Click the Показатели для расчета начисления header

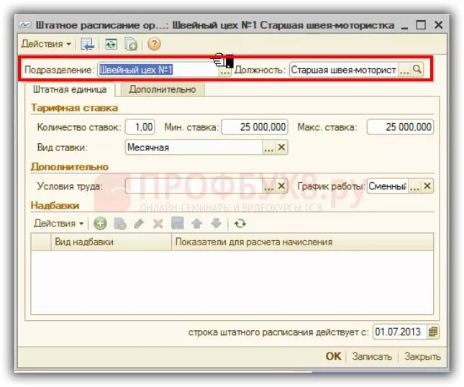coord(302,242)
